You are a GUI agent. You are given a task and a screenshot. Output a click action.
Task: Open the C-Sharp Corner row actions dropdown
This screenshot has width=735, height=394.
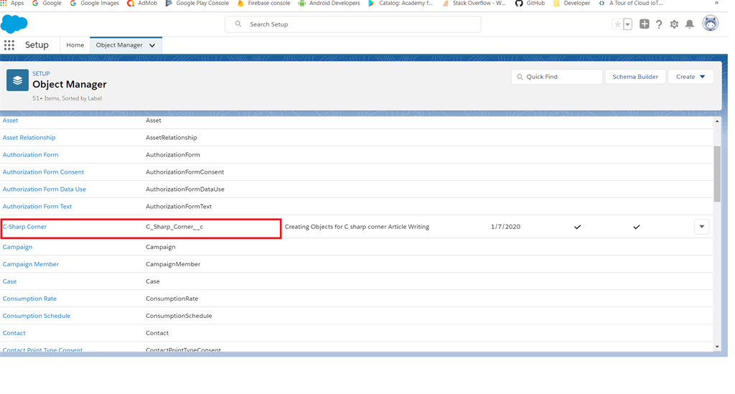coord(701,227)
